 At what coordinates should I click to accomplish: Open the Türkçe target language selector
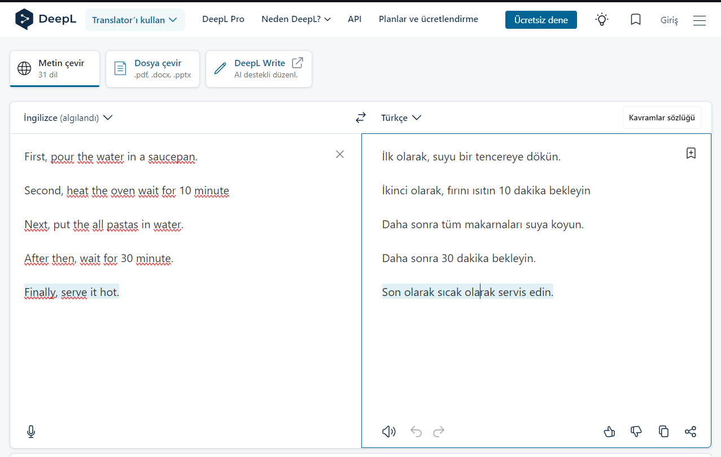click(401, 117)
